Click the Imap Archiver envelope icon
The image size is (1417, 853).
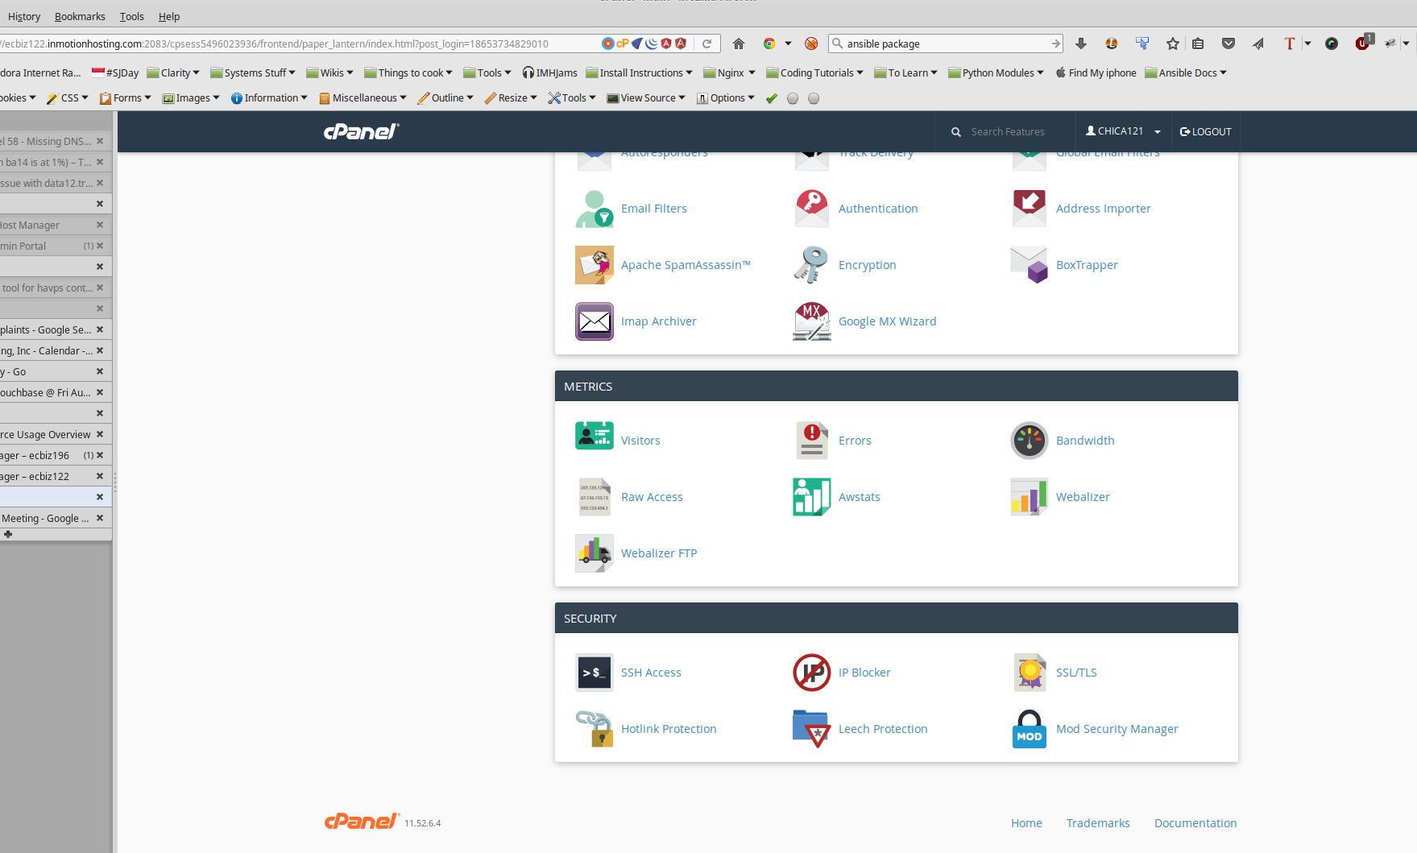point(594,321)
